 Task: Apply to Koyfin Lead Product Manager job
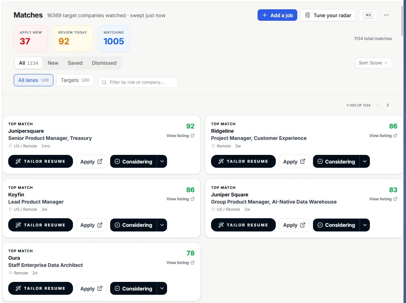pos(92,225)
